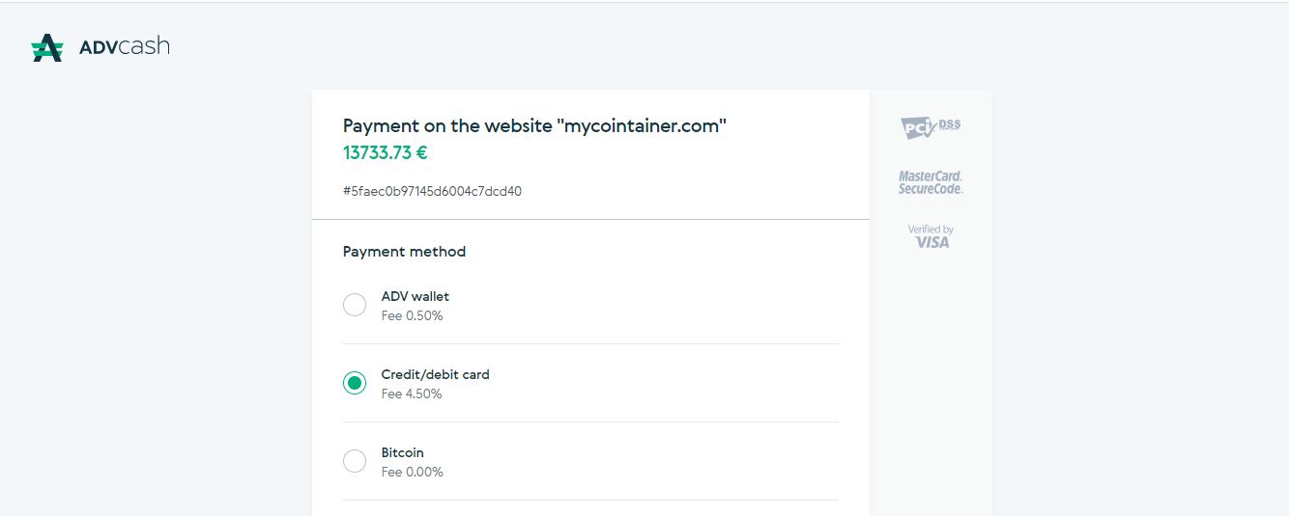
Task: Click the payment title mentioning mycointainer.com
Action: pyautogui.click(x=534, y=125)
